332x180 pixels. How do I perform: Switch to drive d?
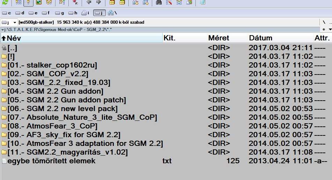(20, 13)
